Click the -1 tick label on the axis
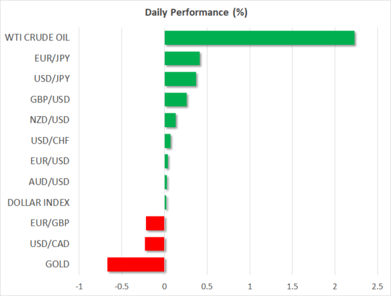The width and height of the screenshot is (391, 296). (79, 286)
